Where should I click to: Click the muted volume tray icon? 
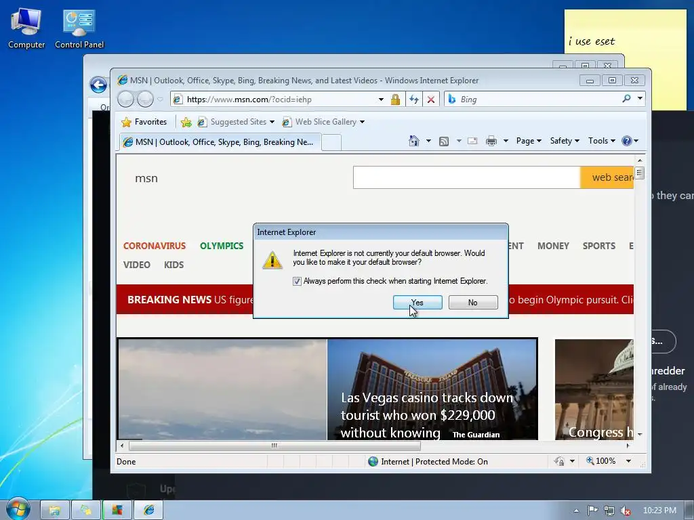[x=626, y=511]
